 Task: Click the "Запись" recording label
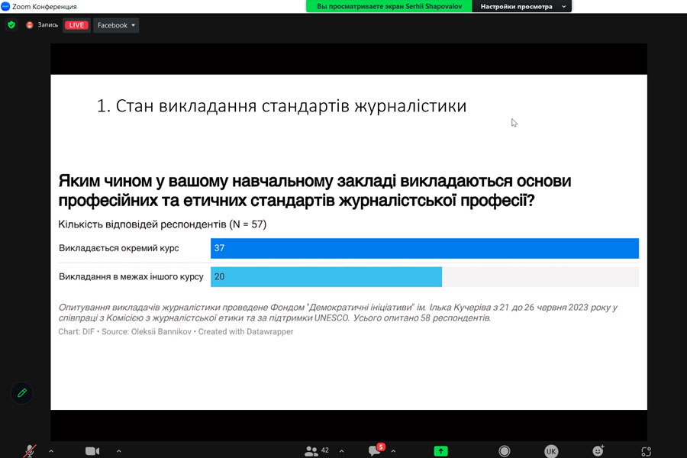[x=47, y=25]
